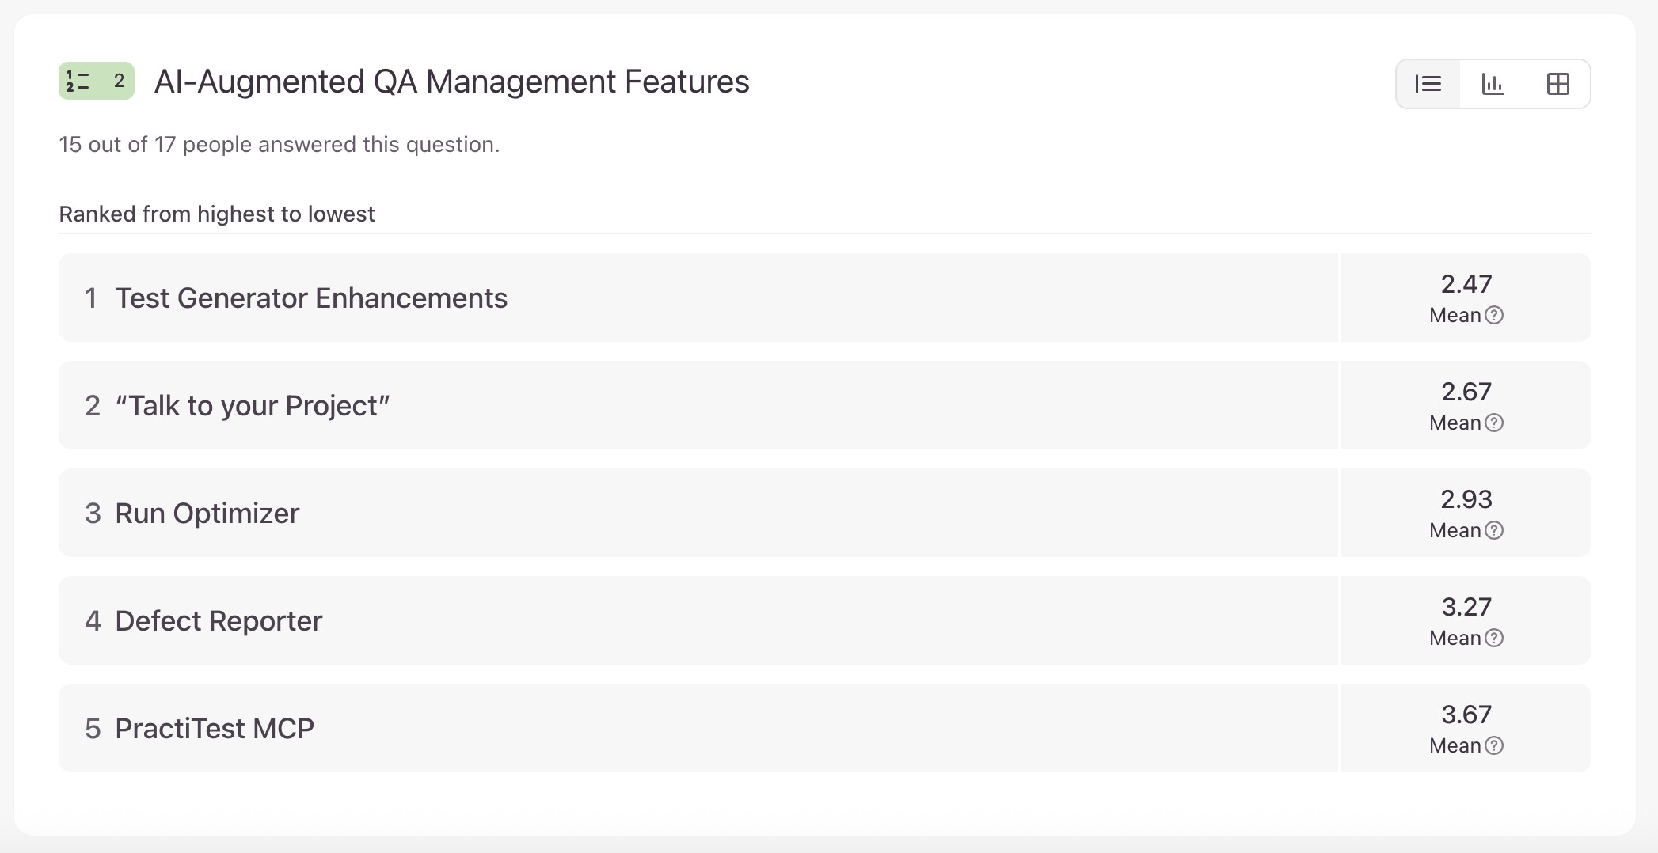Viewport: 1658px width, 853px height.
Task: Open Mean help for Test Generator Enhancements
Action: tap(1494, 316)
